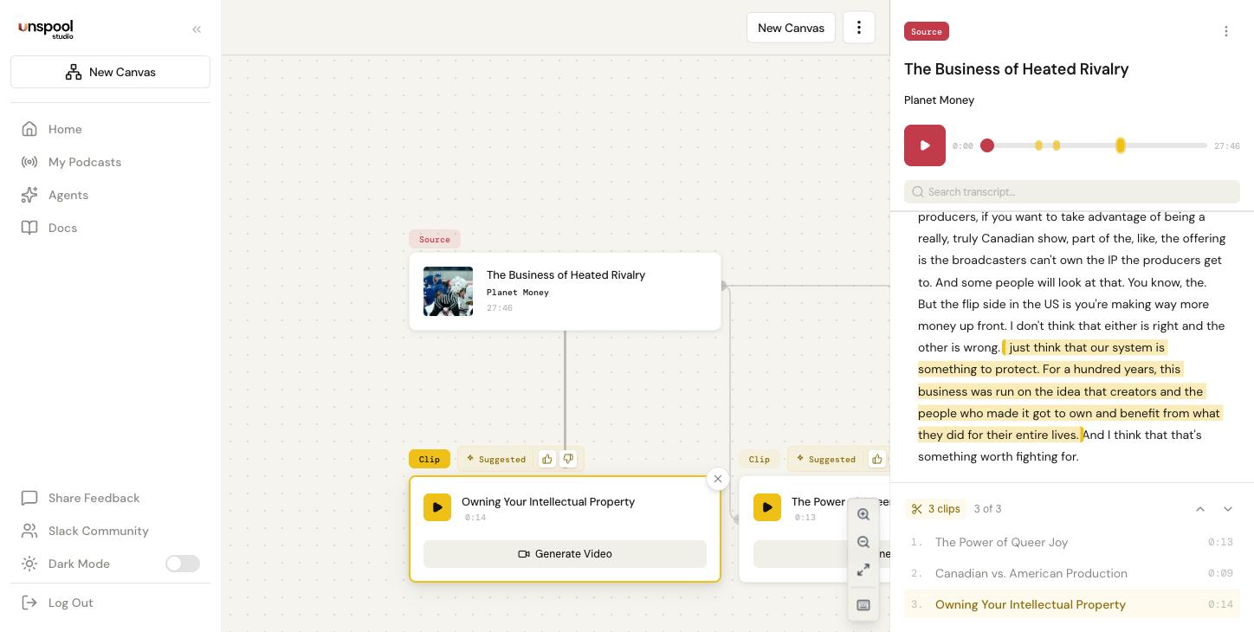The image size is (1254, 632).
Task: Go to next clip with down chevron
Action: point(1228,509)
